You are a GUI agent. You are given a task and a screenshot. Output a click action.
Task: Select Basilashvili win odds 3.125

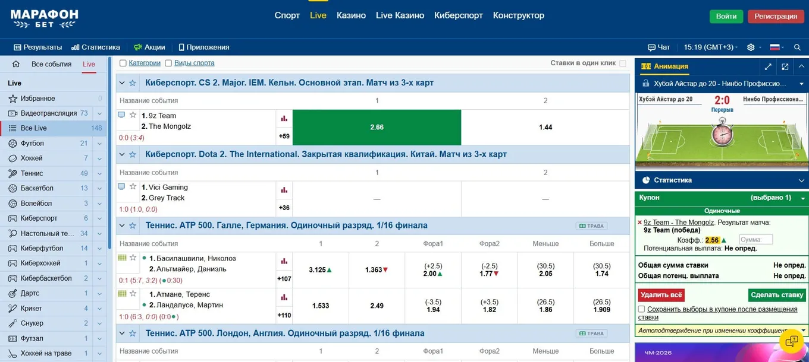coord(321,270)
